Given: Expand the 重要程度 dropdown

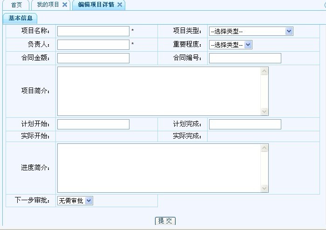Looking at the screenshot, I should tap(231, 45).
